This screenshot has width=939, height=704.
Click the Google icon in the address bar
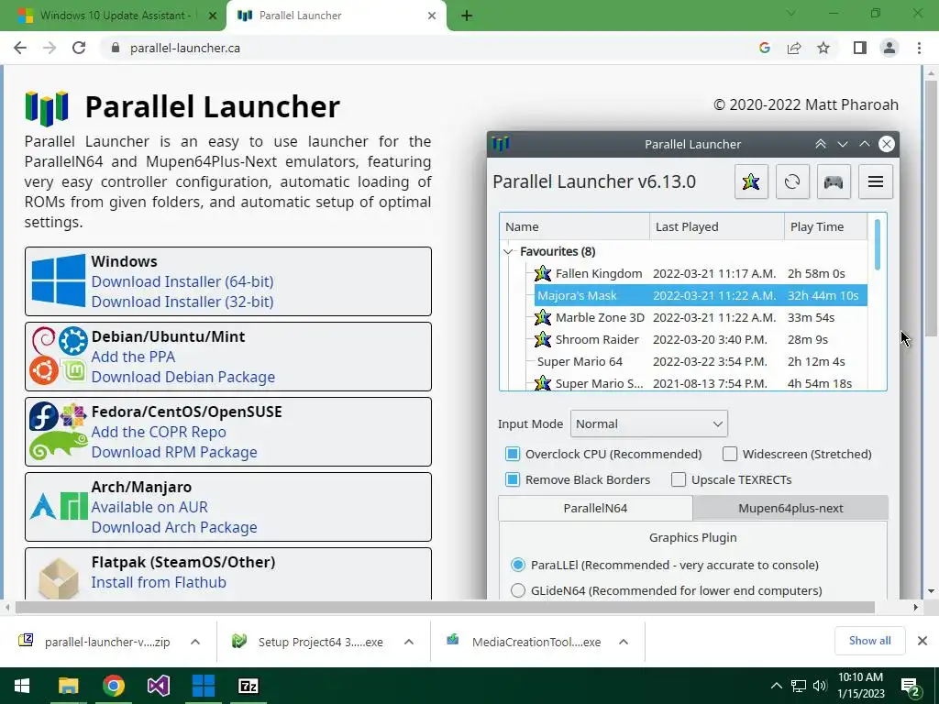click(764, 48)
